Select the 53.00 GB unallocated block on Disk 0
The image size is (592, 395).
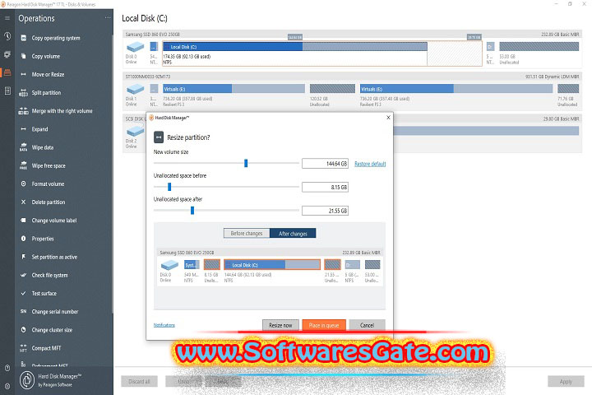tap(539, 46)
